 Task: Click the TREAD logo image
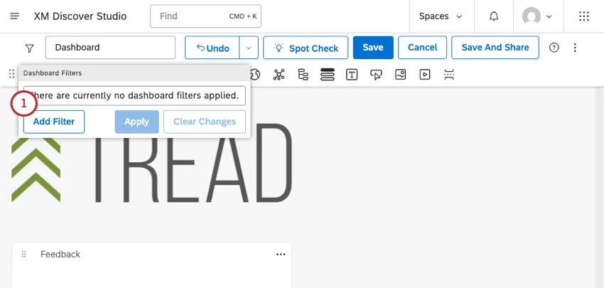coord(152,163)
